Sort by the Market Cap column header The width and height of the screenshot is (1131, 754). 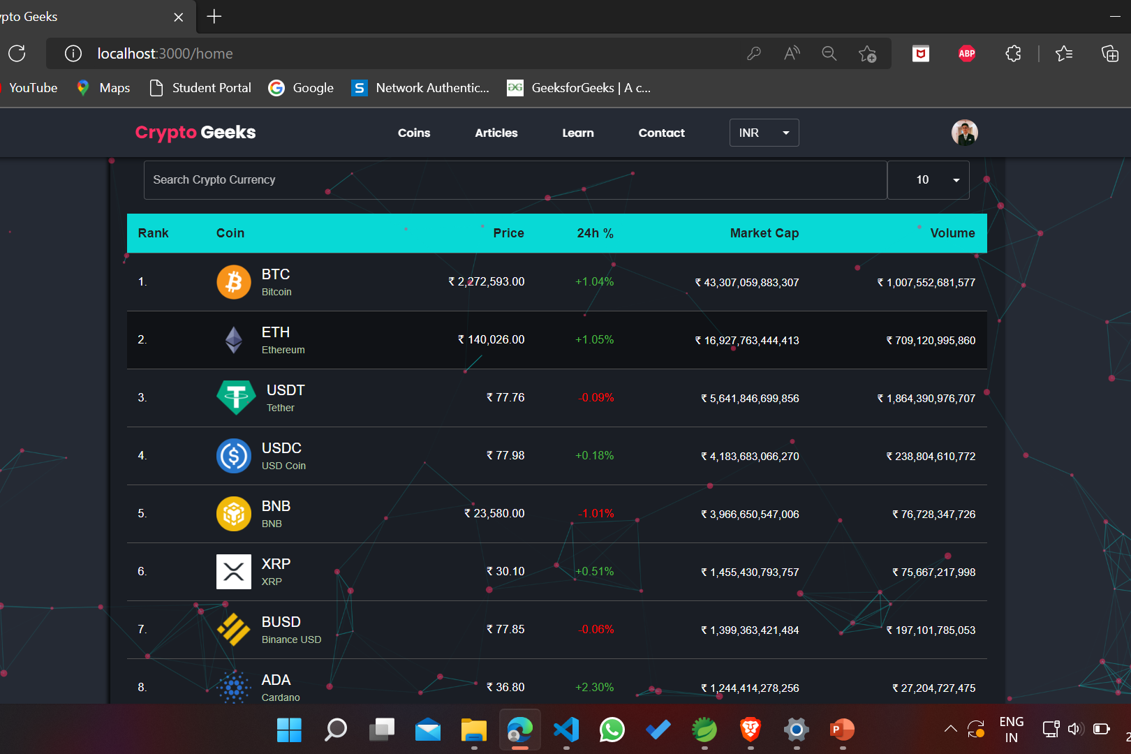click(764, 233)
